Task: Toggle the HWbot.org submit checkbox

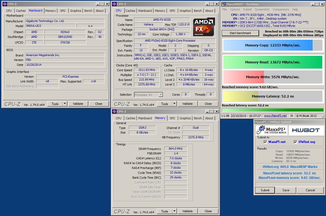Action: [x=295, y=142]
